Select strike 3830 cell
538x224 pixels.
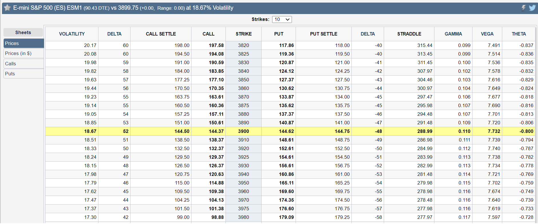[x=244, y=62]
